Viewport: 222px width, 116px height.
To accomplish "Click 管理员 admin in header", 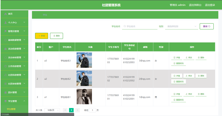I will tap(177, 5).
